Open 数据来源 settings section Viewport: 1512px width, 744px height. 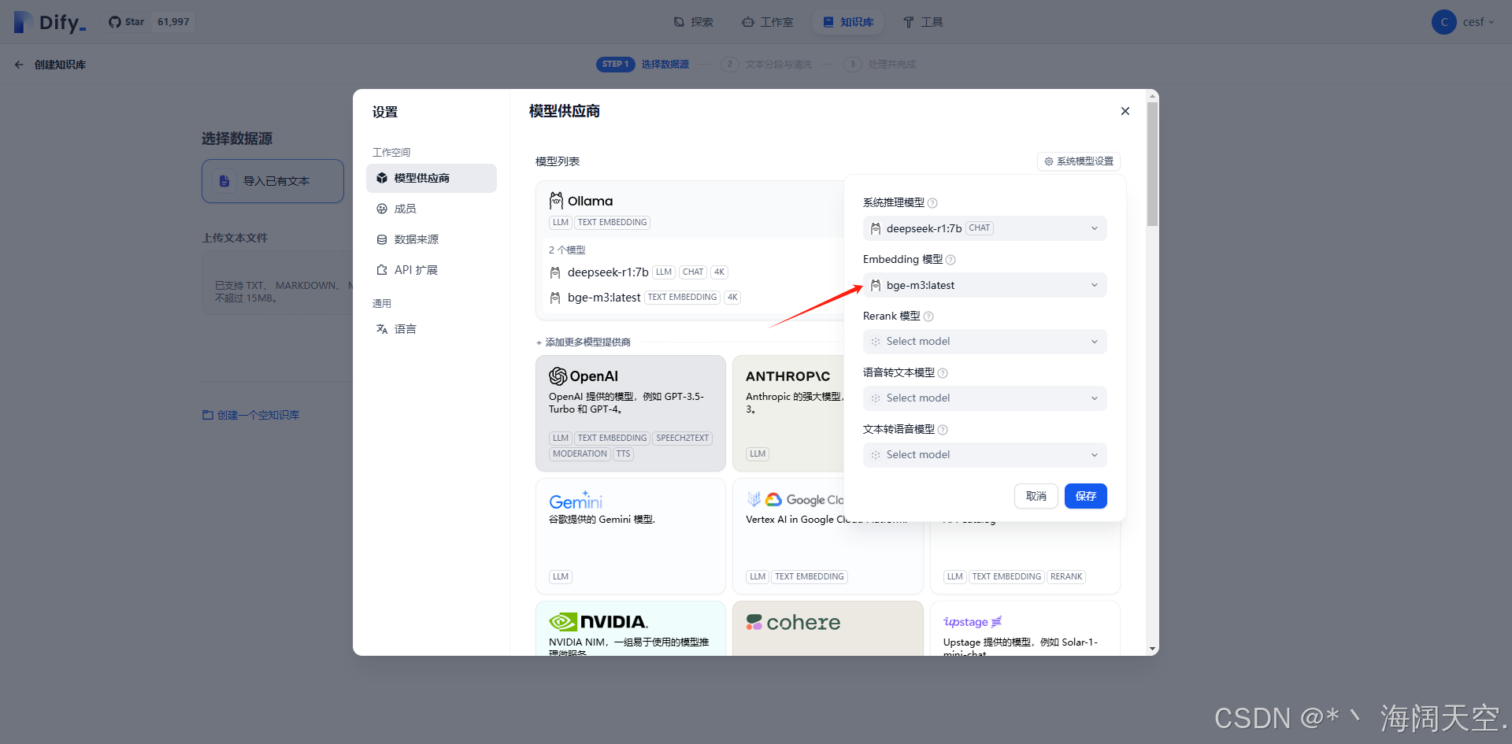[432, 239]
